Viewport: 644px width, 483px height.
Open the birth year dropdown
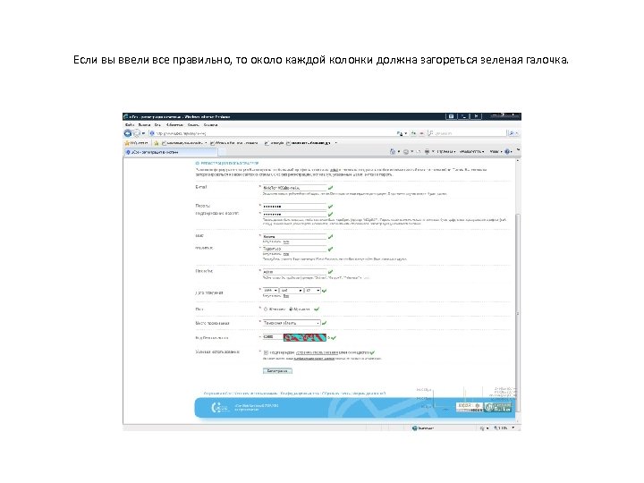(x=270, y=291)
